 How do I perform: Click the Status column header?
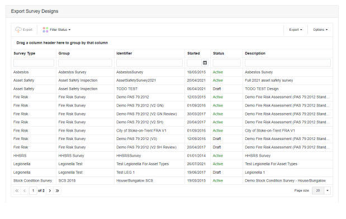[219, 53]
